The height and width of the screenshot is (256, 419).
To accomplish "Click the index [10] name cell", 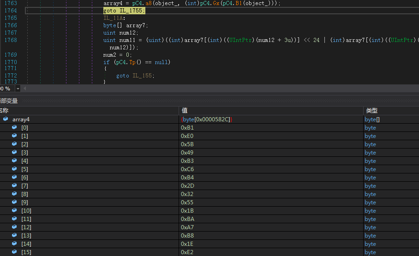I will click(x=26, y=211).
